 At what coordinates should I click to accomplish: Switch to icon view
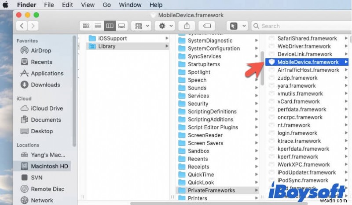click(x=86, y=26)
